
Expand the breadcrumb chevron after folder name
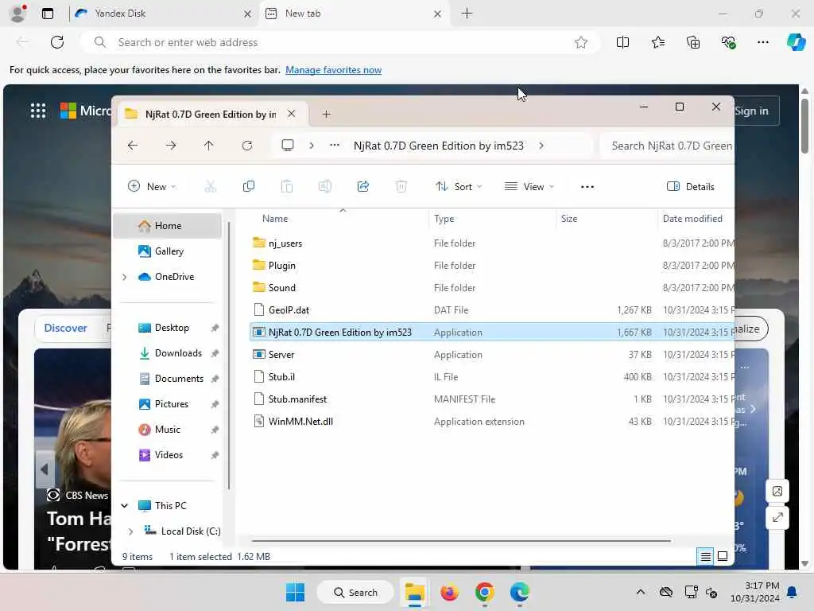click(541, 146)
